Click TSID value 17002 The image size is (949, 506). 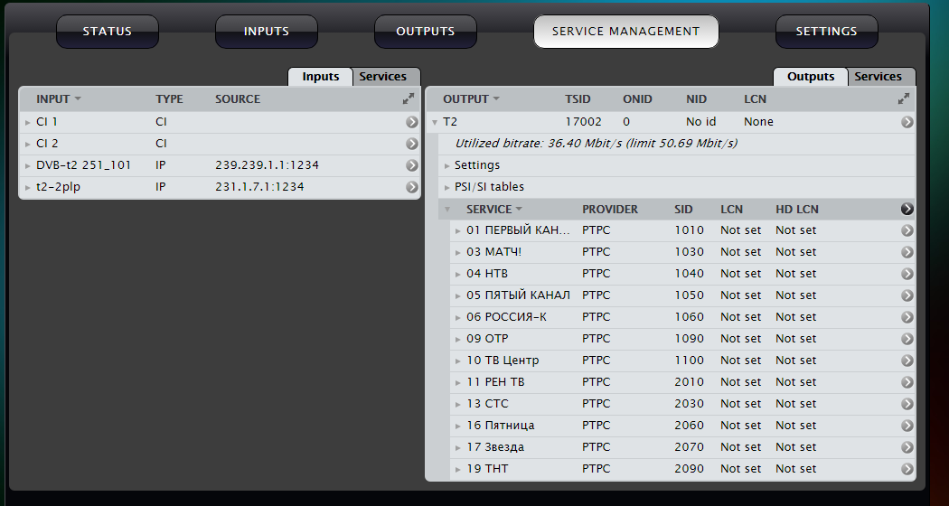(584, 122)
